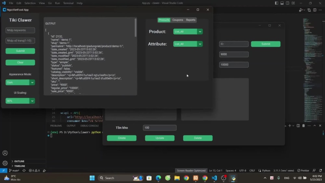Click the Delete button
The width and height of the screenshot is (325, 183).
tap(198, 138)
